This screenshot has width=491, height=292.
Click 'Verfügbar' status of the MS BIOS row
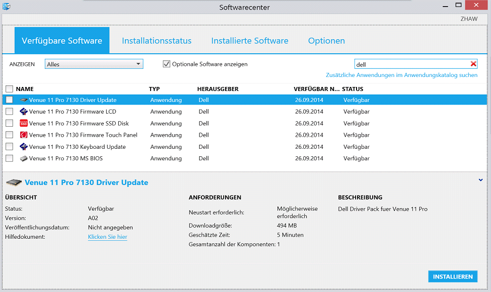[357, 158]
